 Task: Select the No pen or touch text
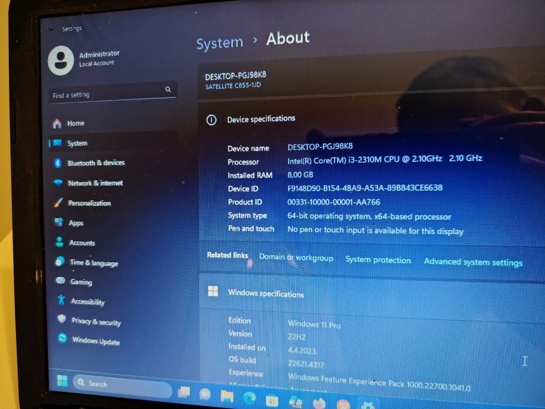tap(375, 231)
